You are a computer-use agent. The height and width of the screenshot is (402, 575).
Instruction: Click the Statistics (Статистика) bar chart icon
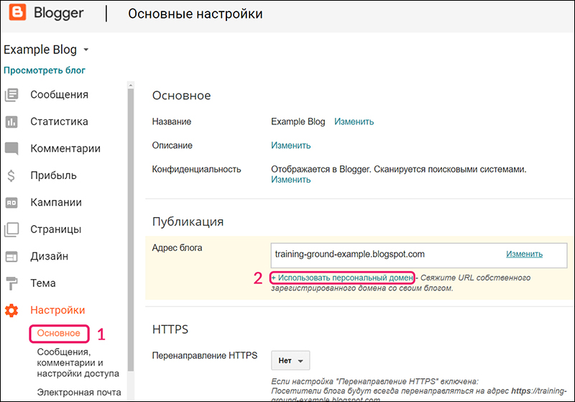[11, 122]
